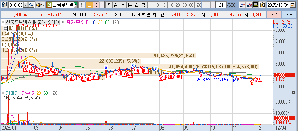Open the speaker icon dropdown arrow

pos(43,5)
